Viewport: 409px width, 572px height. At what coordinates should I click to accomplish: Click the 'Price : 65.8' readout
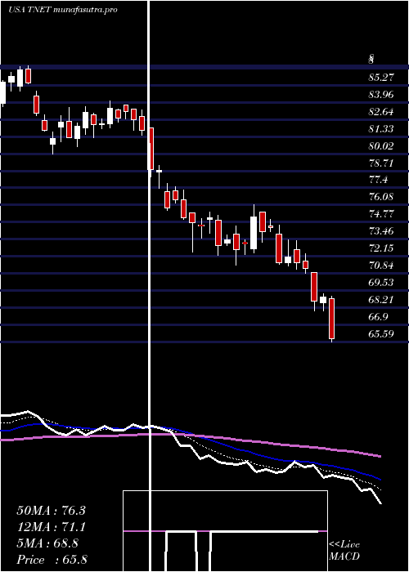(x=52, y=560)
